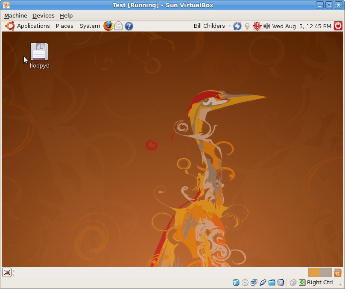The width and height of the screenshot is (345, 289).
Task: Expand the Places menu
Action: pos(64,26)
